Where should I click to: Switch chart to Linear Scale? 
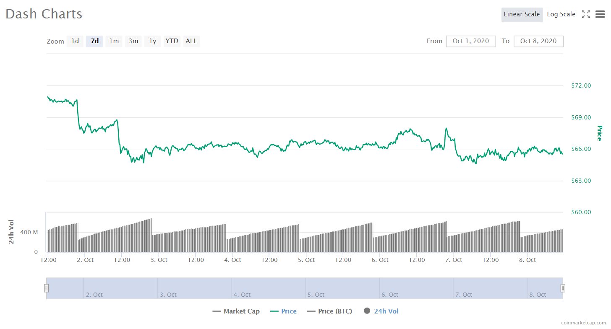[522, 14]
